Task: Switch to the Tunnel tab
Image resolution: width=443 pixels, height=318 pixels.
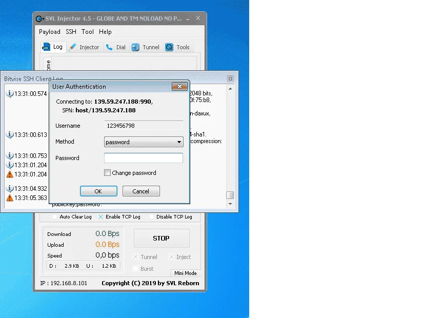Action: [146, 47]
